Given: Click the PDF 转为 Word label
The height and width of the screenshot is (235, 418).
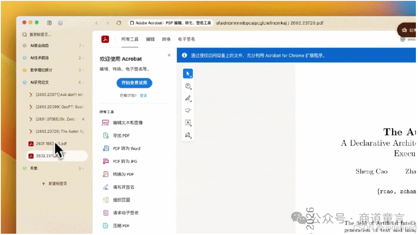Looking at the screenshot, I should coord(126,148).
